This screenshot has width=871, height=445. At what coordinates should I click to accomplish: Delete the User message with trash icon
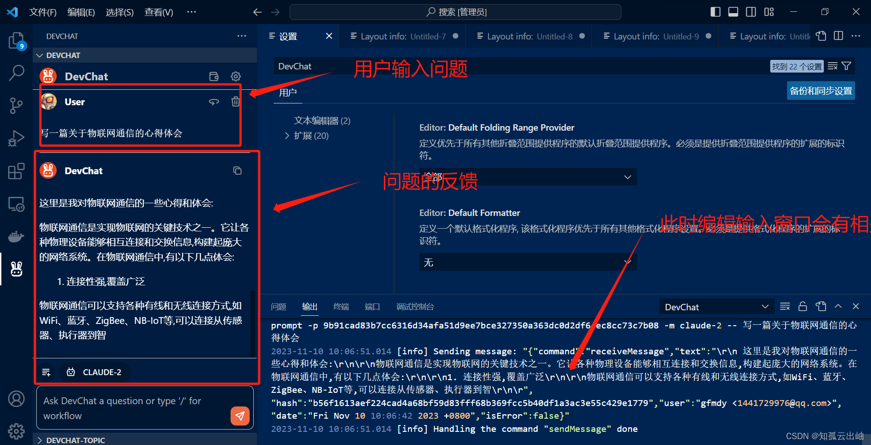[235, 102]
